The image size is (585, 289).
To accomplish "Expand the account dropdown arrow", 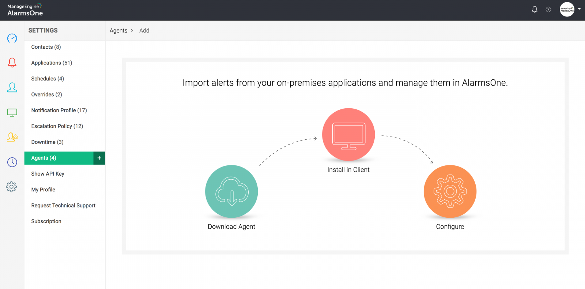I will tap(579, 9).
